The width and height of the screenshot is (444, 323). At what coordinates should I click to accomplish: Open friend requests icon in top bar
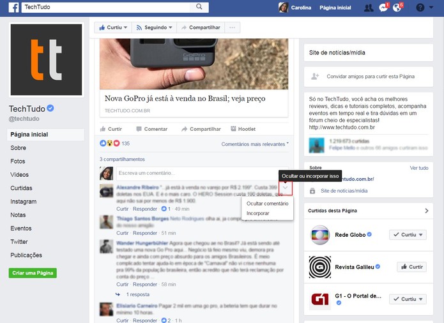369,8
